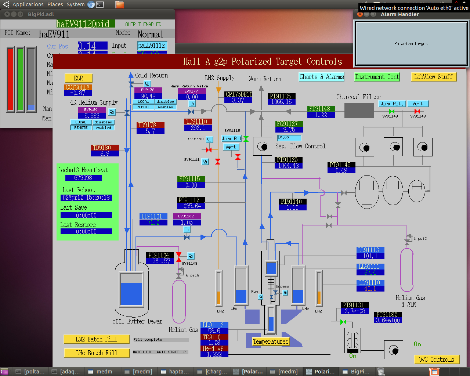Set EV9180 to REMOTE mode
The height and width of the screenshot is (376, 470).
tap(81, 128)
